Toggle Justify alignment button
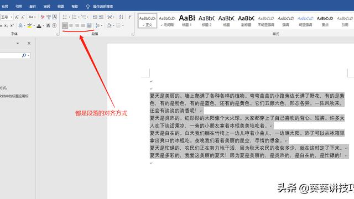The height and width of the screenshot is (199, 354). click(83, 25)
